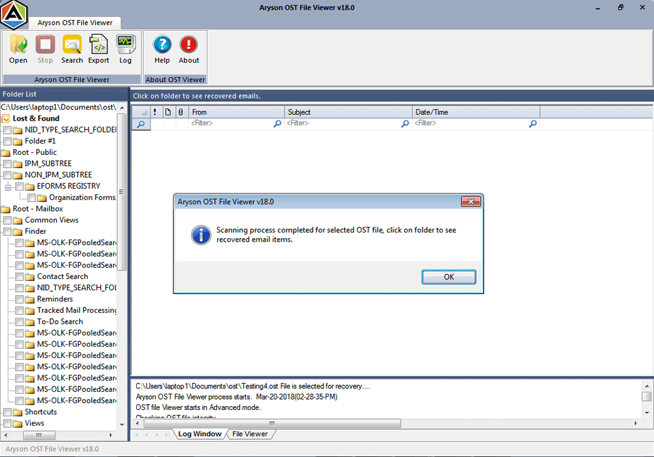Click OK in the scanning completed dialog

(x=449, y=277)
